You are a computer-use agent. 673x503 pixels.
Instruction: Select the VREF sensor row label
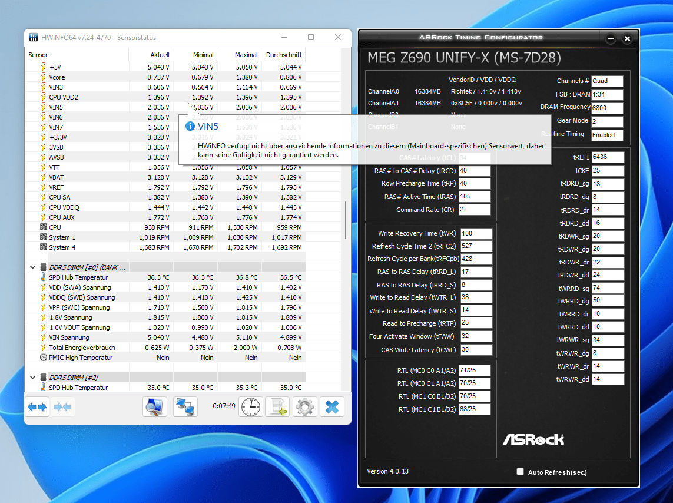coord(56,187)
